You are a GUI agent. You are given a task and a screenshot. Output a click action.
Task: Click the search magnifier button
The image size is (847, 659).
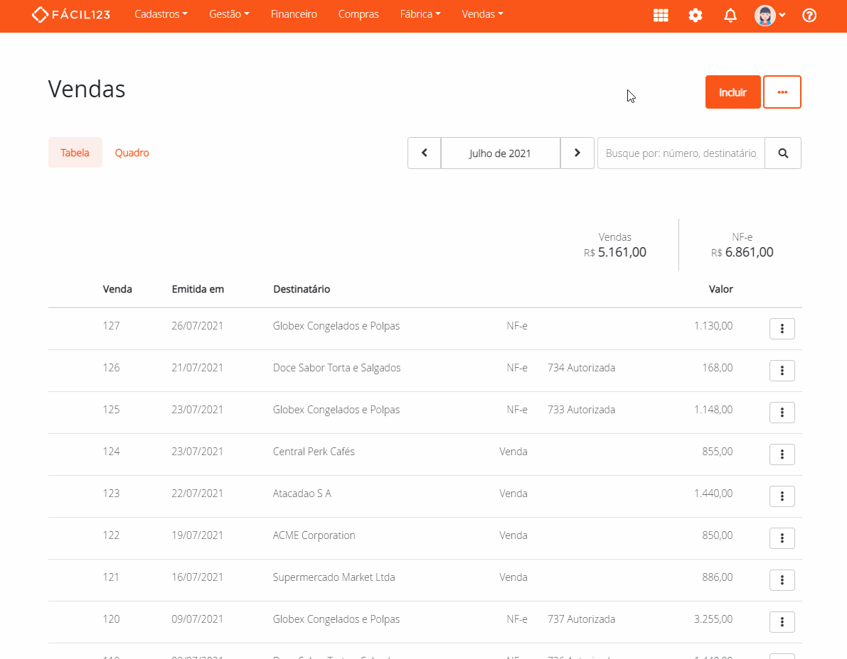pyautogui.click(x=783, y=153)
